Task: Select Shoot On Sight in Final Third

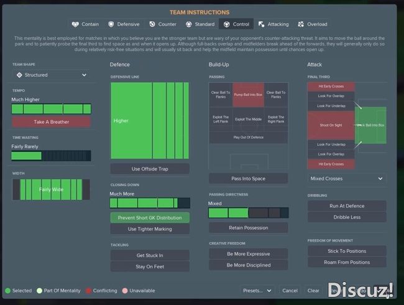Action: pos(331,125)
